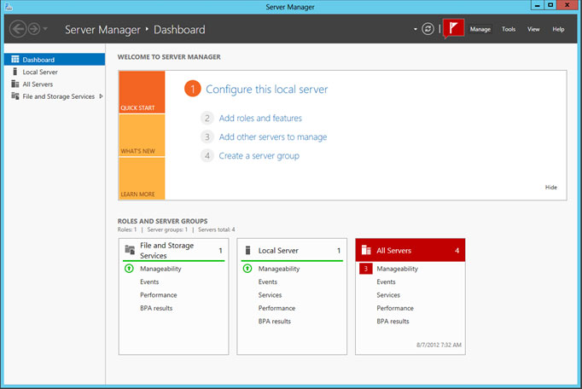The image size is (582, 389).
Task: Click the forward navigation arrow
Action: 34,29
